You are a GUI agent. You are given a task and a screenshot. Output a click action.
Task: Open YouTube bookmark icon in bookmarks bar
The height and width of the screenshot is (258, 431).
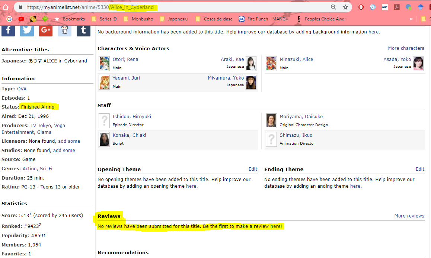(x=21, y=19)
